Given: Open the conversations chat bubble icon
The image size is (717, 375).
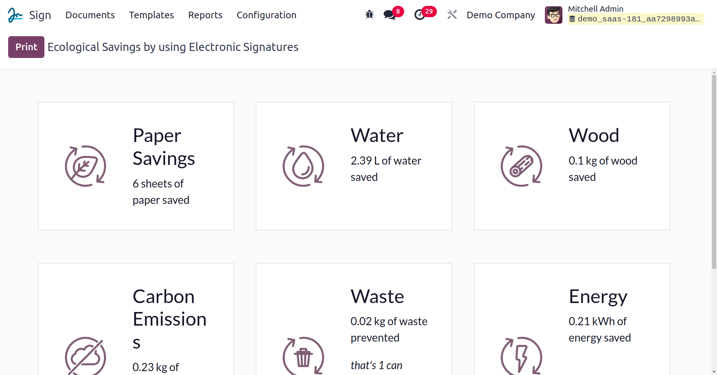Looking at the screenshot, I should coord(389,15).
